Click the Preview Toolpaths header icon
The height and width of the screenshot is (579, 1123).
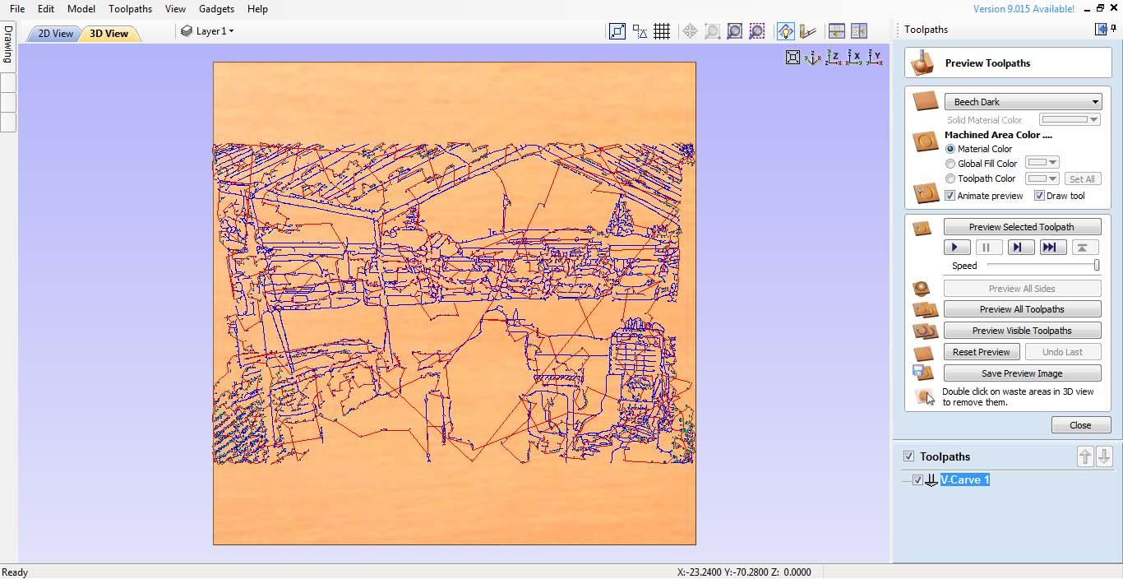924,63
